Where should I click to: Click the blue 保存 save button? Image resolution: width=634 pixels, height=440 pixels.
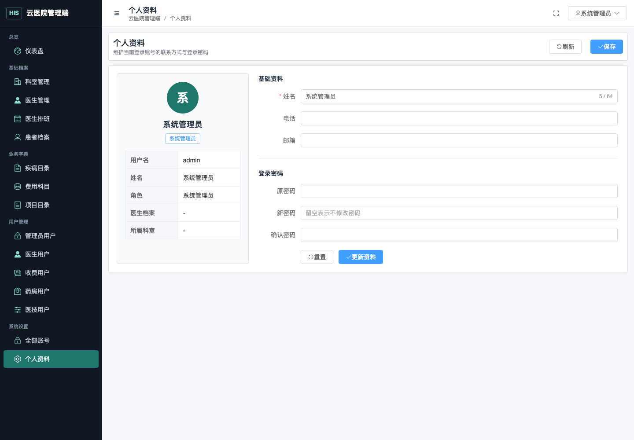607,47
